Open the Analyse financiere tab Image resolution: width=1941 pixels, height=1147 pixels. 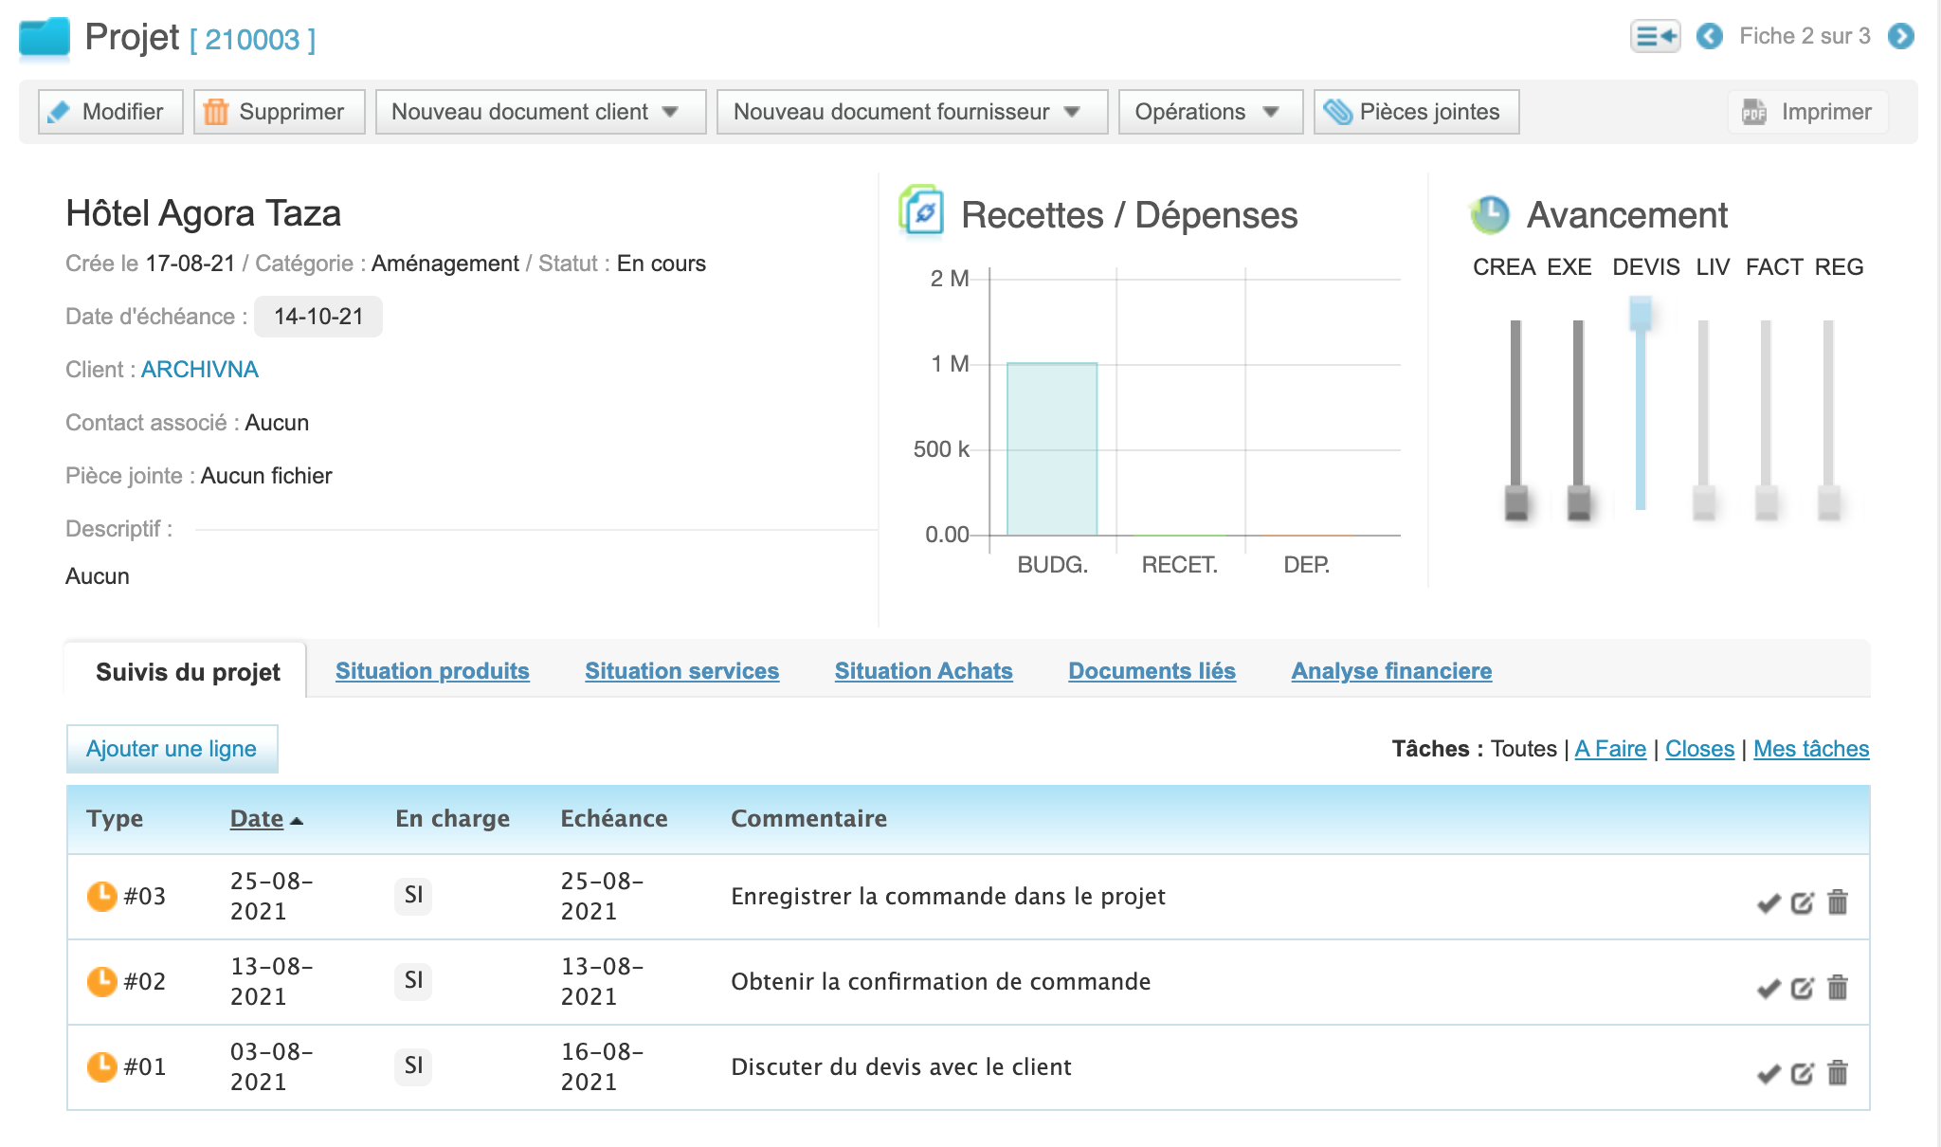click(1390, 671)
